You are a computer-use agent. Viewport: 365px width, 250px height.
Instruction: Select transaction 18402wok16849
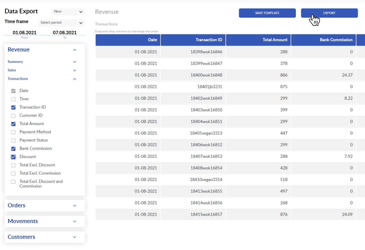[206, 98]
